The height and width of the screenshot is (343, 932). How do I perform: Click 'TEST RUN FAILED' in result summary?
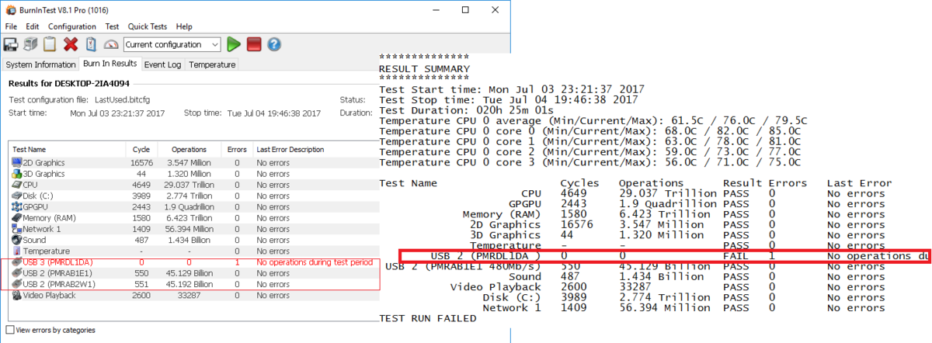427,319
